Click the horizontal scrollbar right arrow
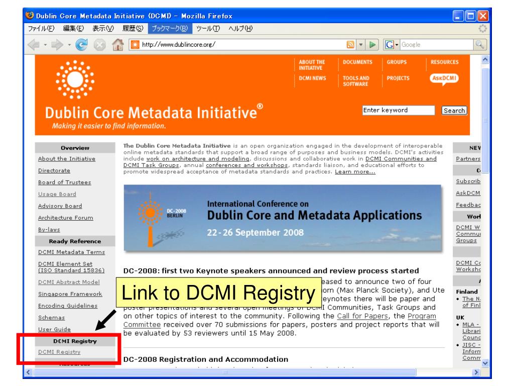 pos(476,372)
